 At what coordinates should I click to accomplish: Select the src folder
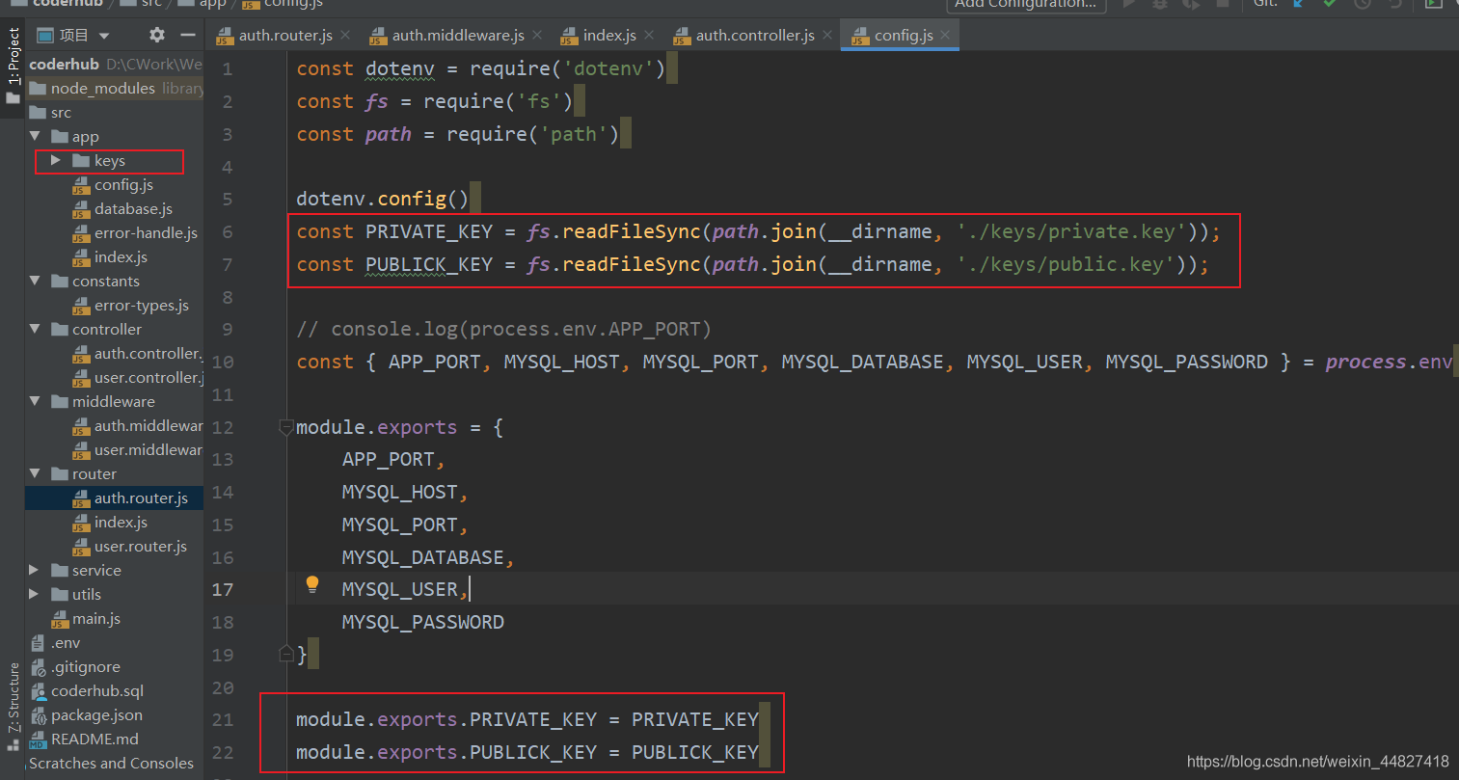pos(61,112)
